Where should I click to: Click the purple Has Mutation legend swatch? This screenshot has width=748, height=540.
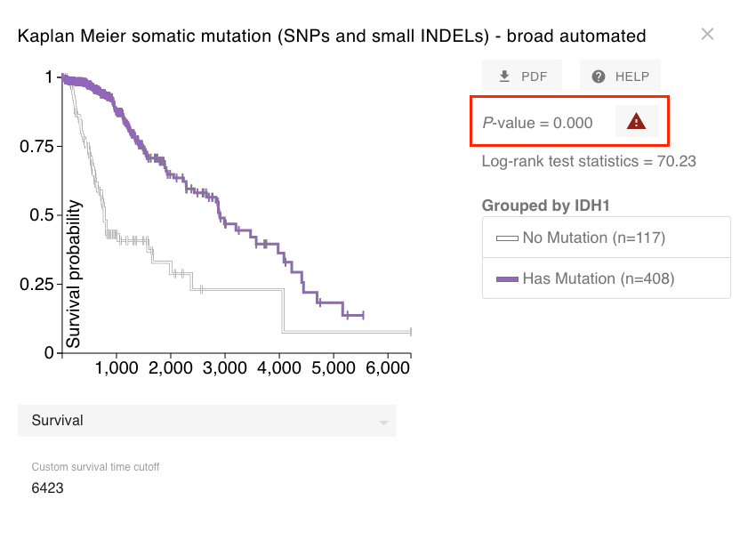tap(507, 279)
